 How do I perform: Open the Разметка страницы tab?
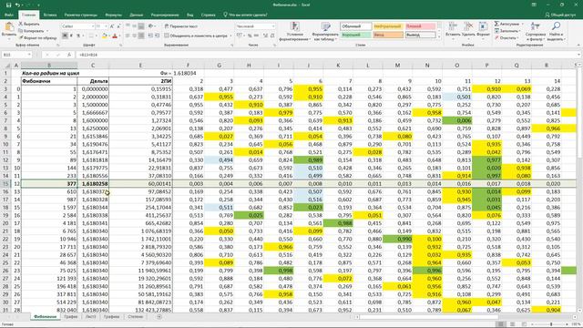[x=81, y=15]
